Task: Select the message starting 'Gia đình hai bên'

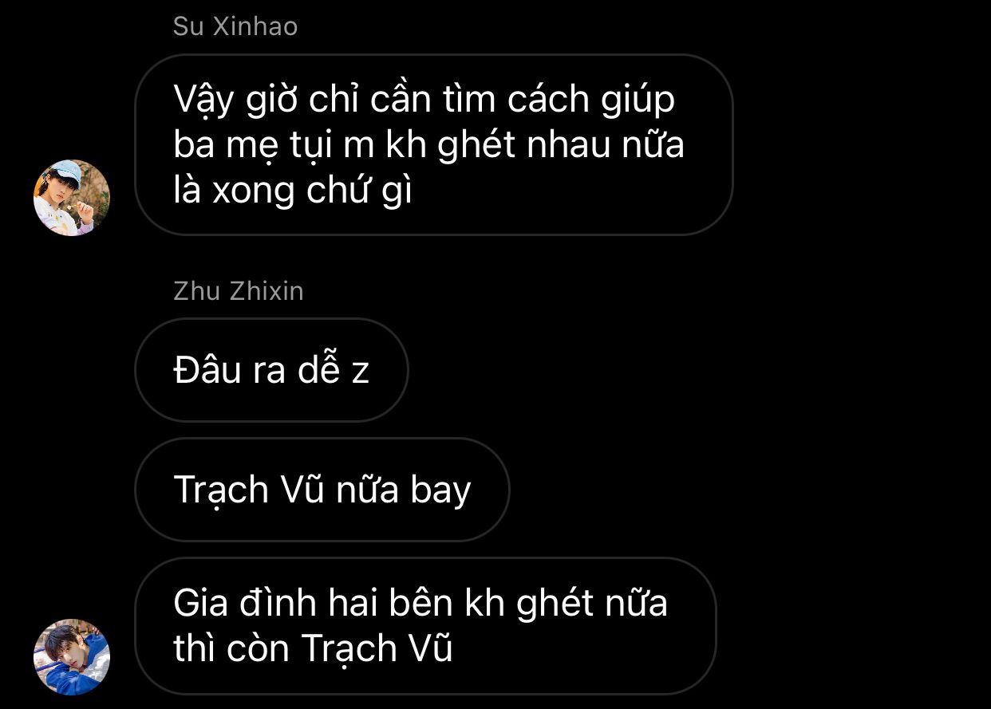Action: [425, 626]
